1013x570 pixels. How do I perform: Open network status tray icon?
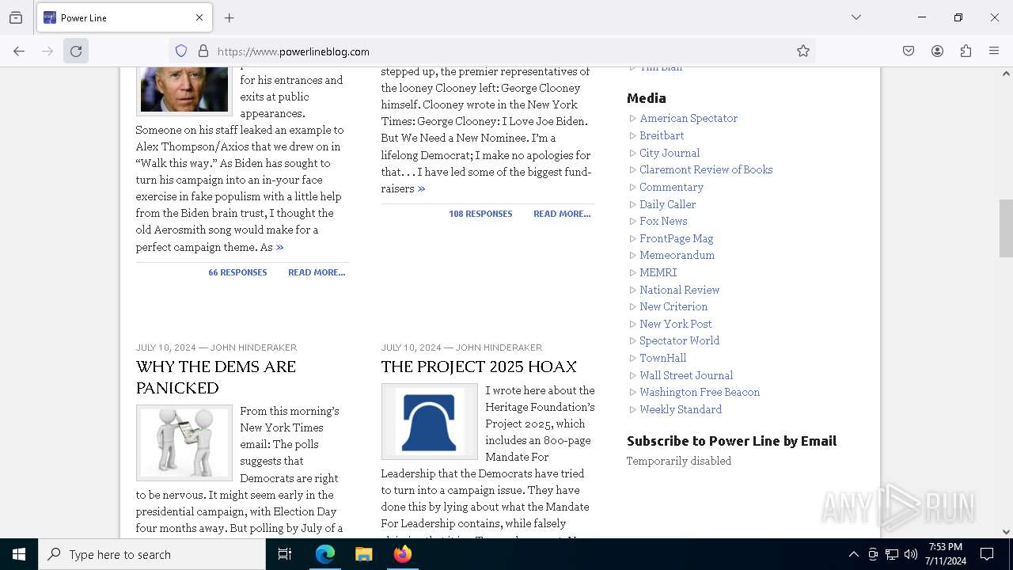pos(892,554)
